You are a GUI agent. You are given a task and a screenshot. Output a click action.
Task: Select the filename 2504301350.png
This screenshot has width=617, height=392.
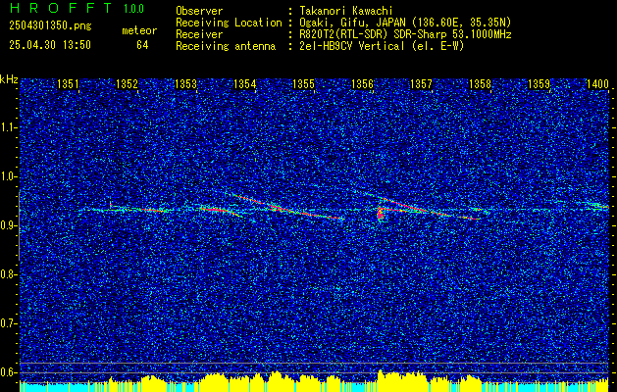click(x=50, y=26)
